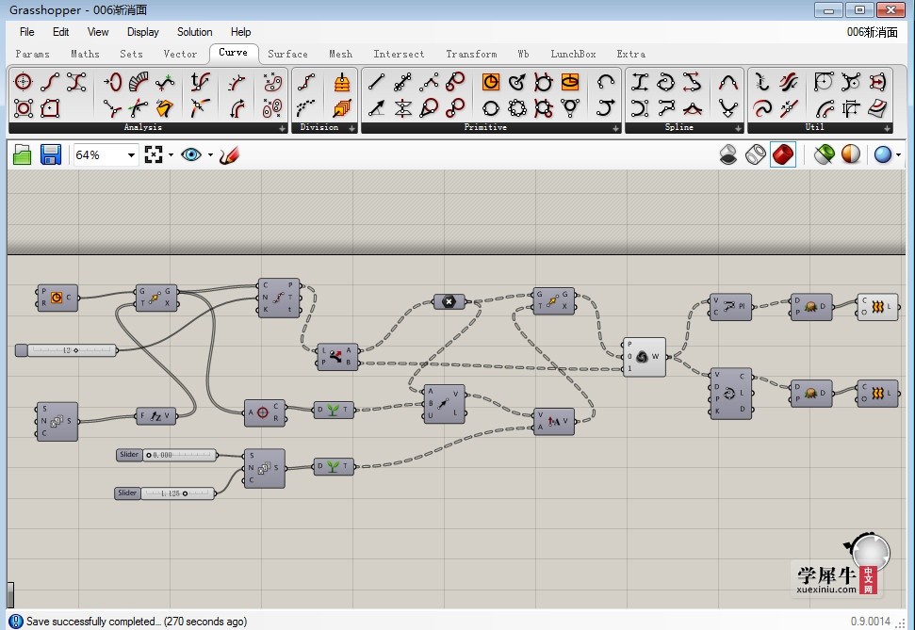Image resolution: width=915 pixels, height=630 pixels.
Task: Open the File menu
Action: pyautogui.click(x=26, y=32)
